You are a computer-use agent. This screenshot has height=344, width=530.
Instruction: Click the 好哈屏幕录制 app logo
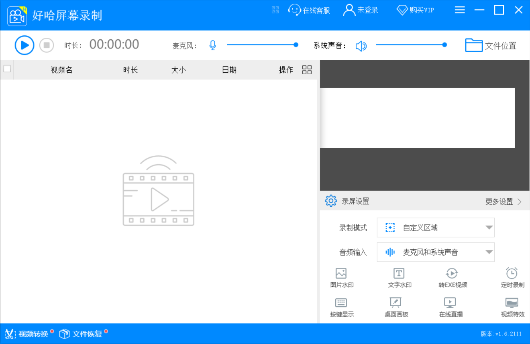17,16
